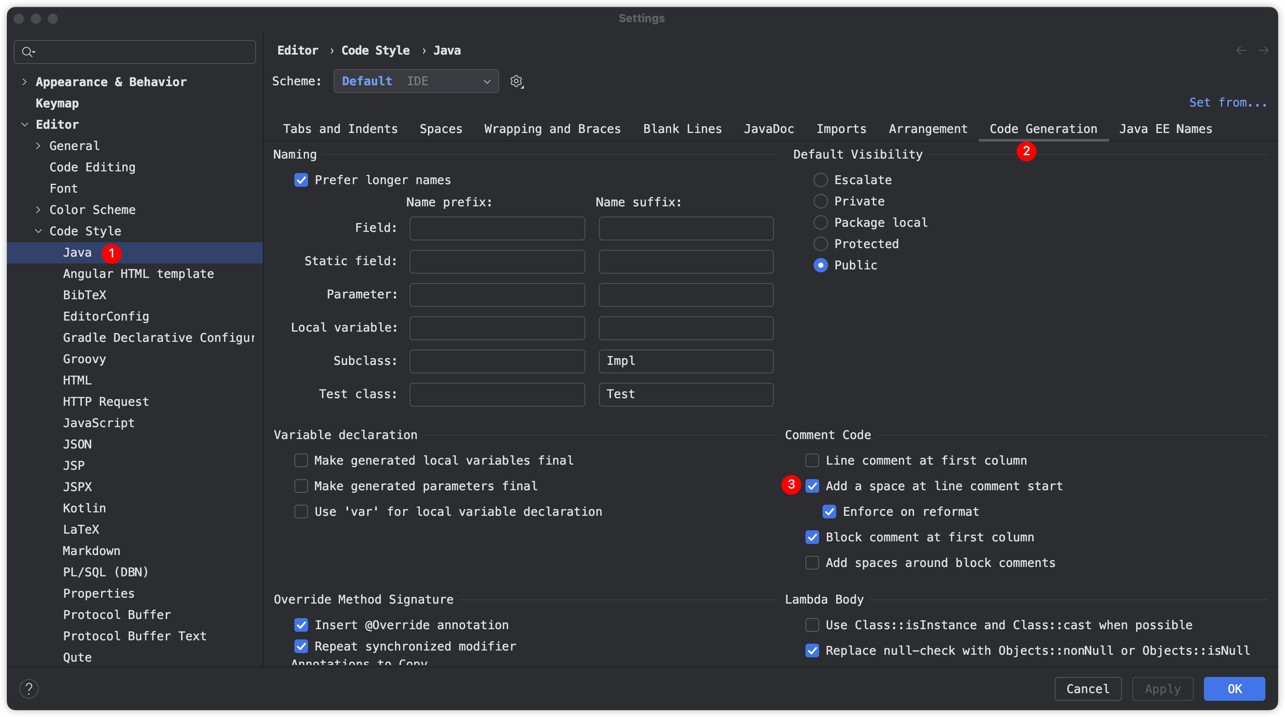
Task: Select Groovy code style
Action: 84,359
